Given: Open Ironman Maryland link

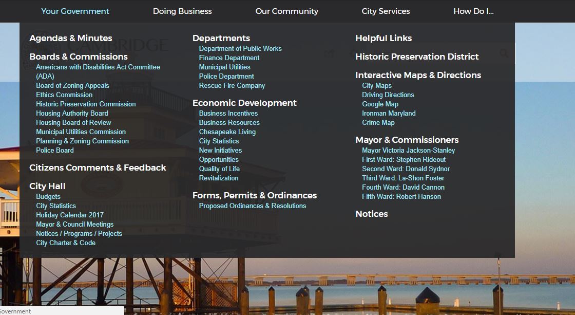Looking at the screenshot, I should pos(389,113).
